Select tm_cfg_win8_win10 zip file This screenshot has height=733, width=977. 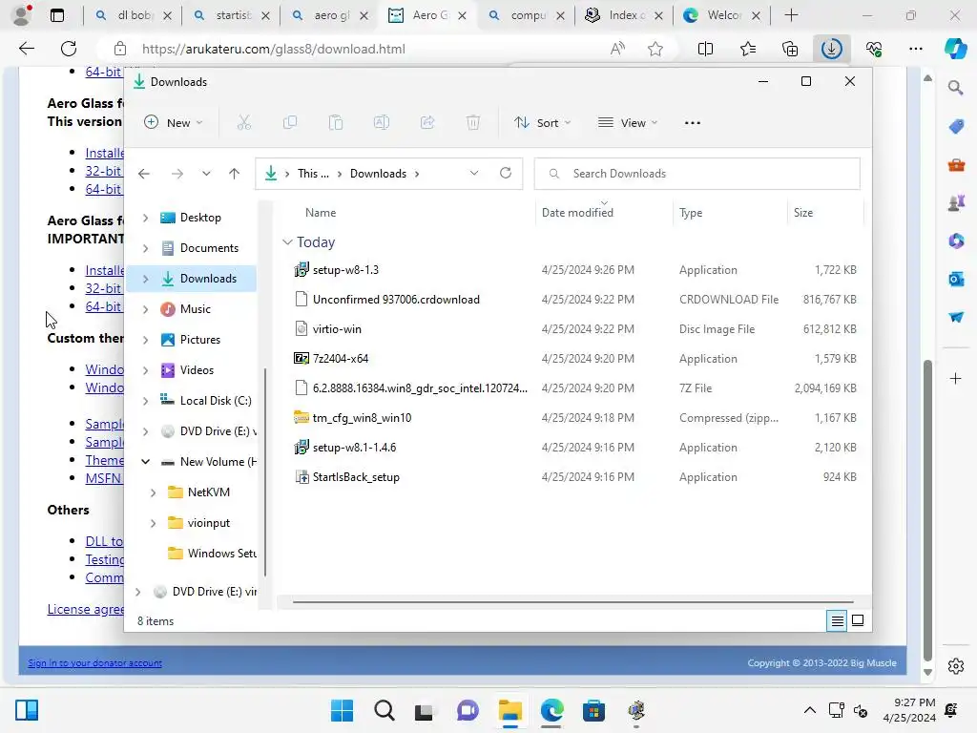coord(362,418)
